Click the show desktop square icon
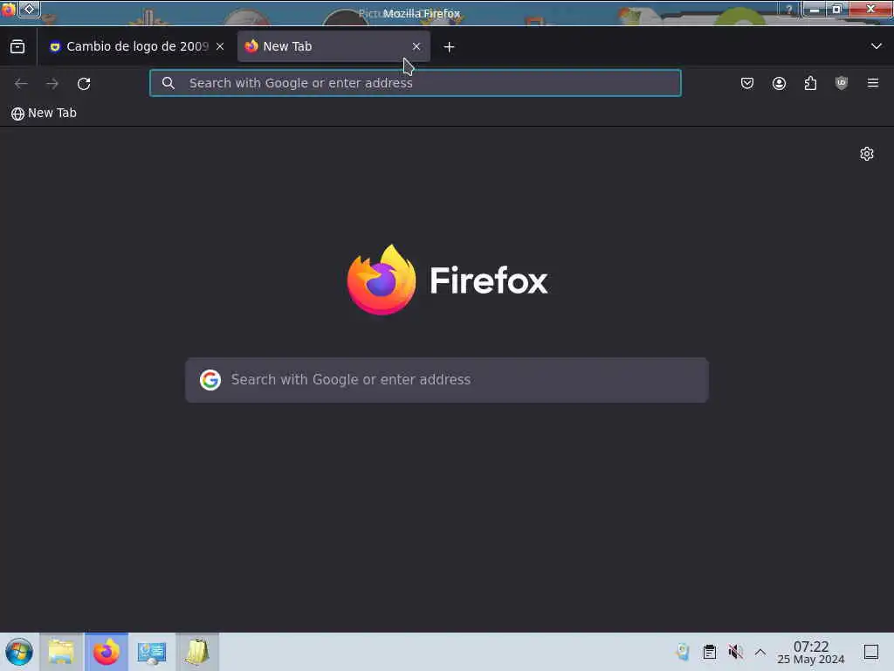894x671 pixels. tap(871, 652)
